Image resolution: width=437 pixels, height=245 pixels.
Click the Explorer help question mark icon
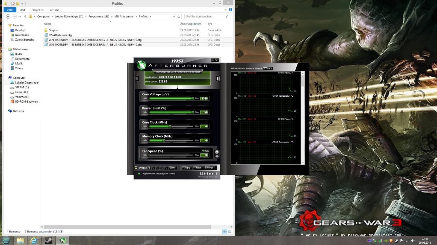(231, 10)
